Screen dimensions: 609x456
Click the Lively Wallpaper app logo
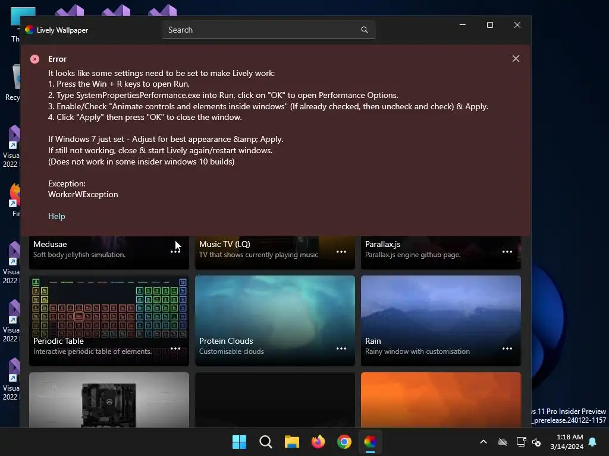(29, 30)
